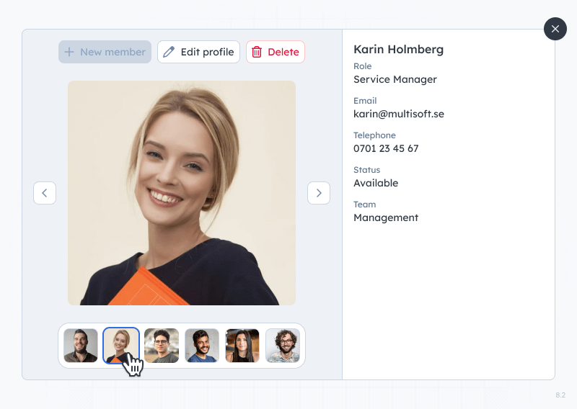The height and width of the screenshot is (409, 577).
Task: Click the email karin@multisoft.se
Action: click(x=399, y=114)
